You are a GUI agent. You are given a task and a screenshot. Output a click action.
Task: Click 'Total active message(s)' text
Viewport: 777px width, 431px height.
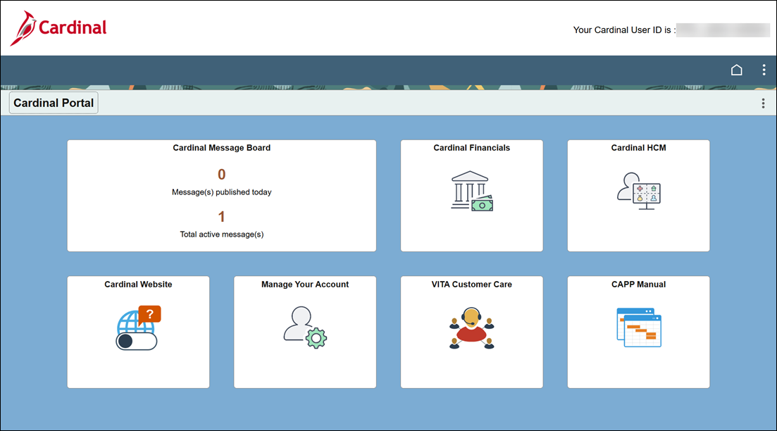point(221,235)
